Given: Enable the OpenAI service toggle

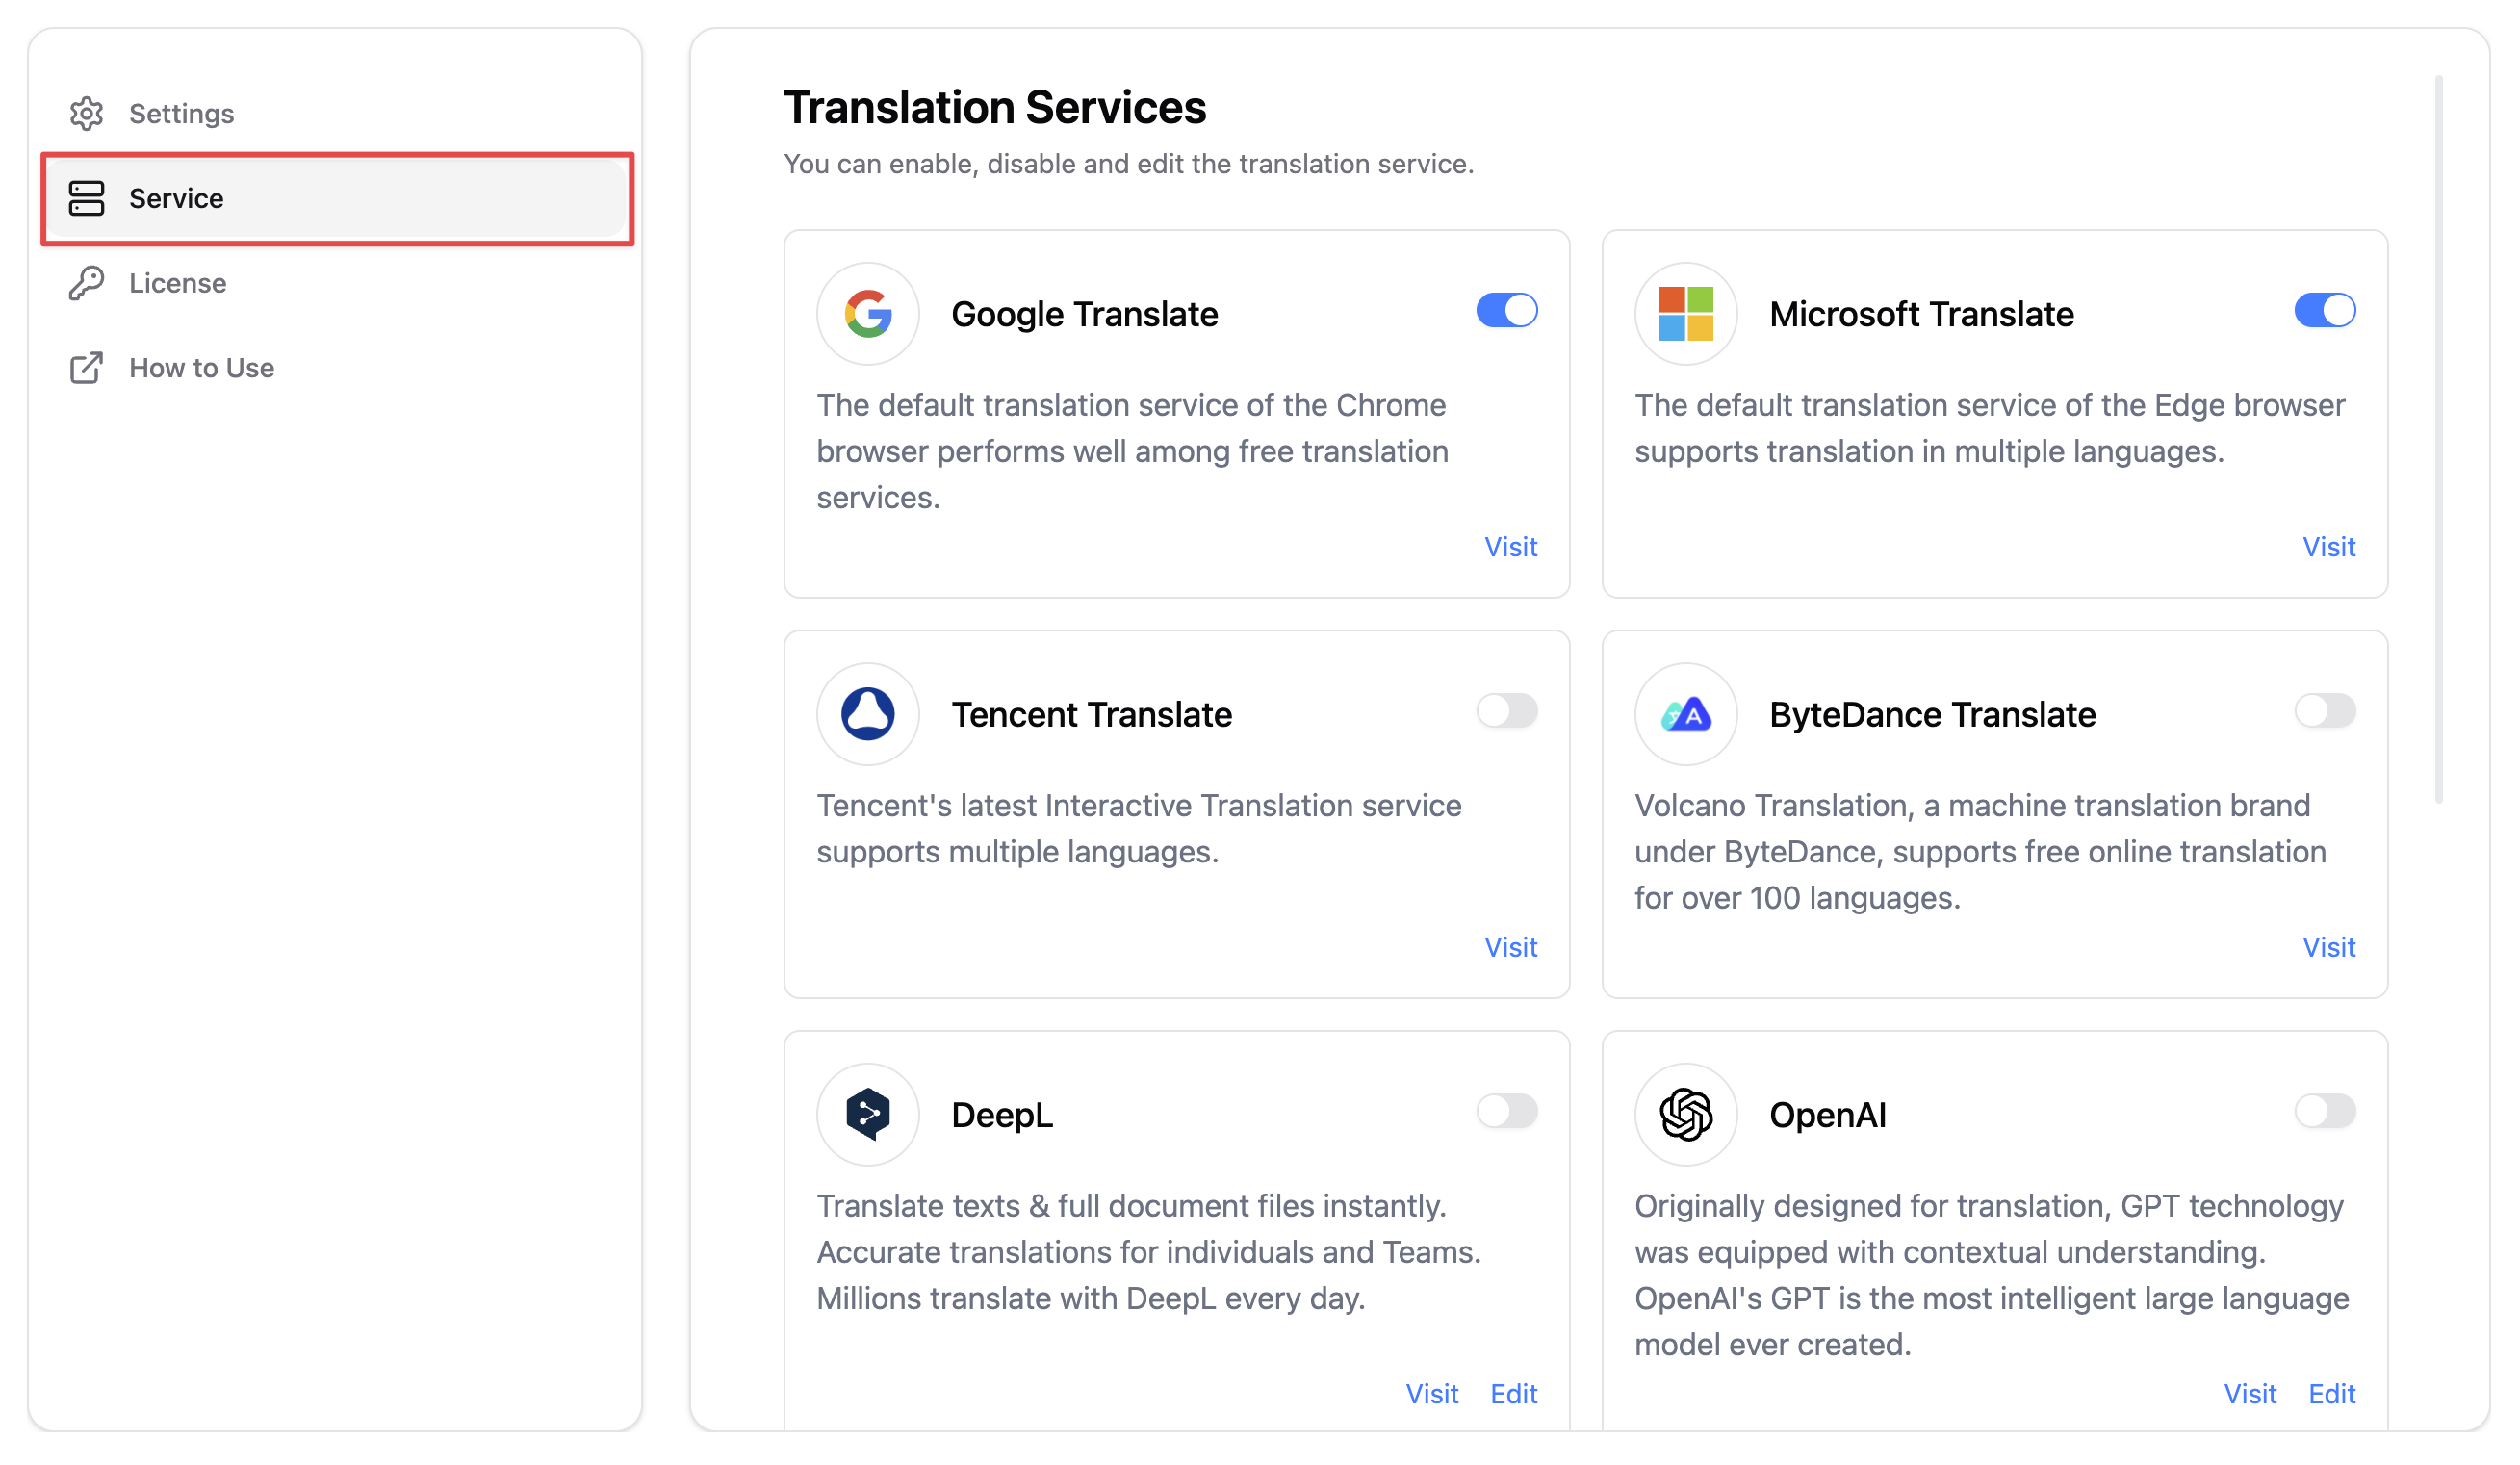Looking at the screenshot, I should pos(2325,1111).
